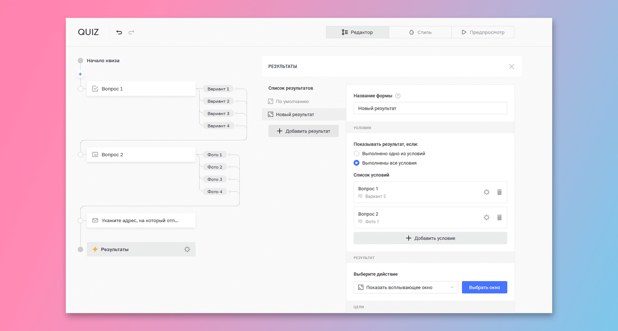
Task: Click the Выбрать окно button
Action: (485, 287)
